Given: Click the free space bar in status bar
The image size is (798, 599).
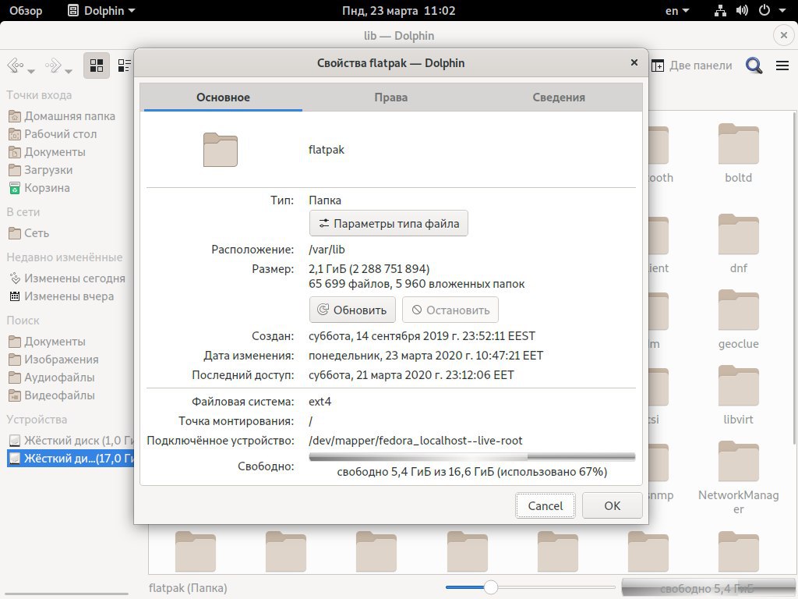Looking at the screenshot, I should (708, 588).
